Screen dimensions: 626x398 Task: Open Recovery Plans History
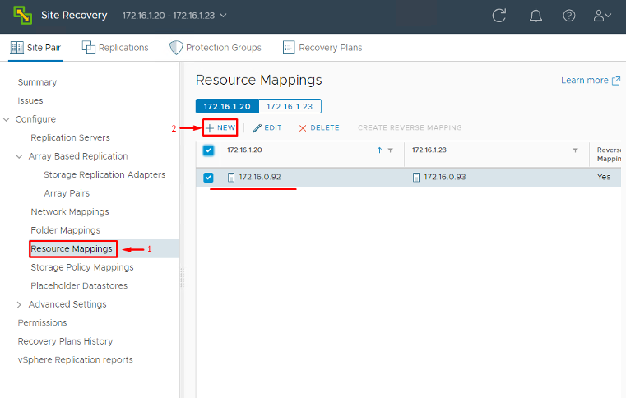66,341
